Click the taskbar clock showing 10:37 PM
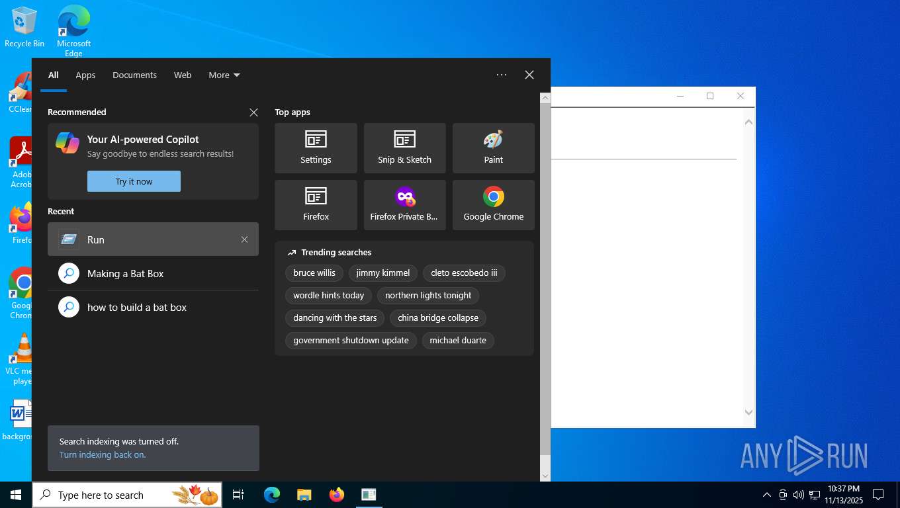 (843, 495)
